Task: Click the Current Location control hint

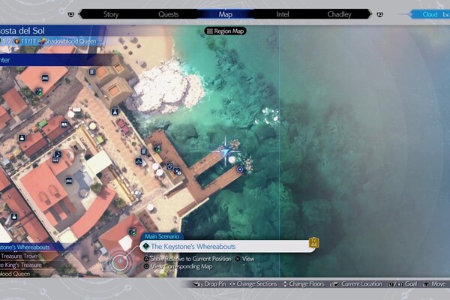Action: pos(356,284)
